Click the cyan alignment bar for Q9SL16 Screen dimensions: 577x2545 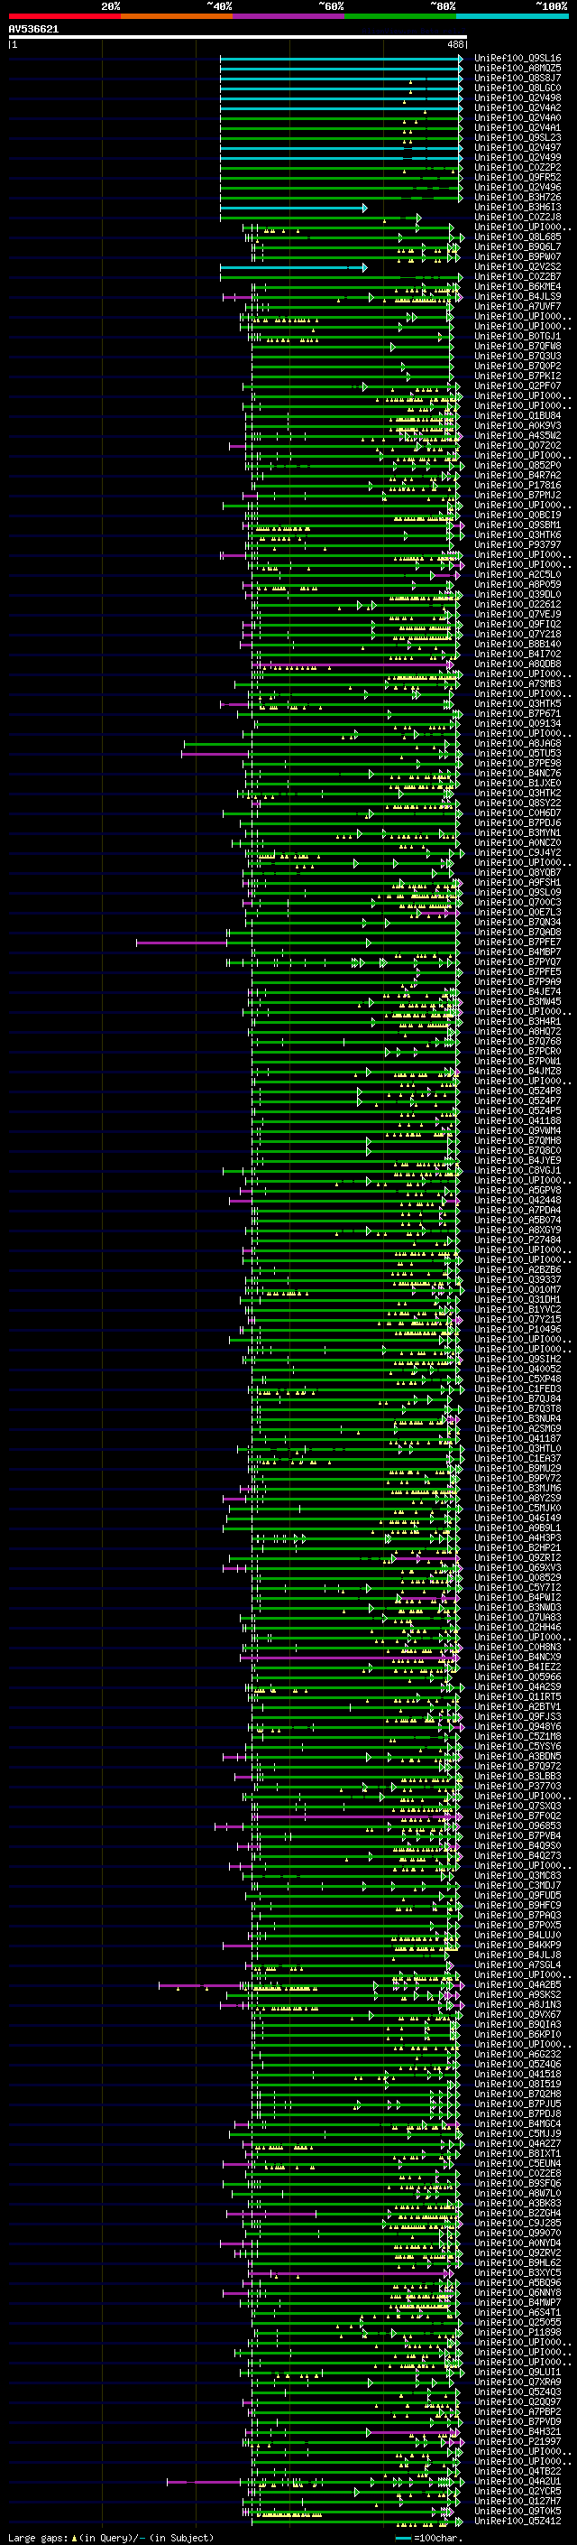tap(342, 59)
